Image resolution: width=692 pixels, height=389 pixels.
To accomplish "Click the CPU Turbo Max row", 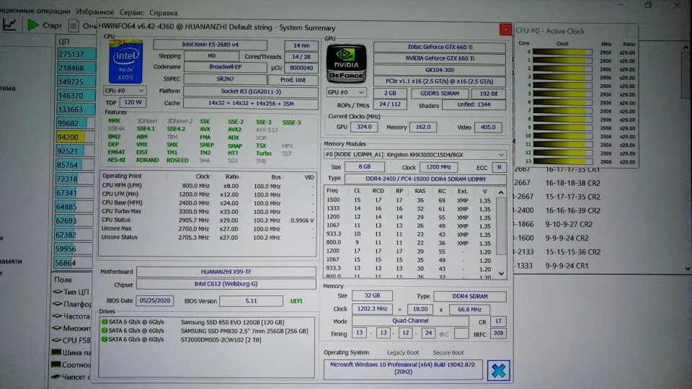I will (208, 211).
